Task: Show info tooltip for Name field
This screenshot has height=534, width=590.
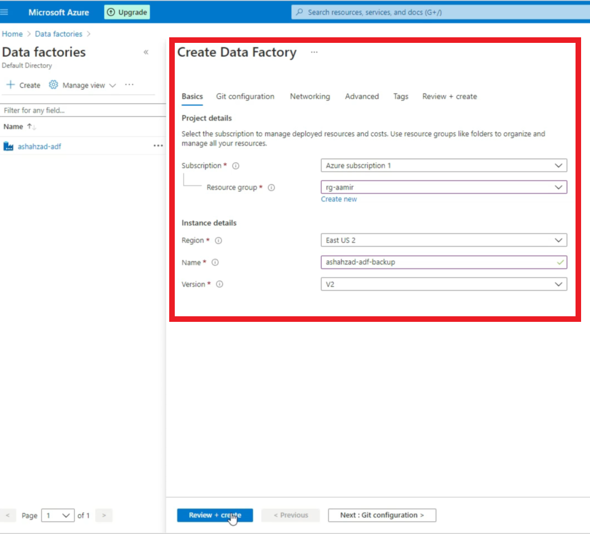Action: point(215,262)
